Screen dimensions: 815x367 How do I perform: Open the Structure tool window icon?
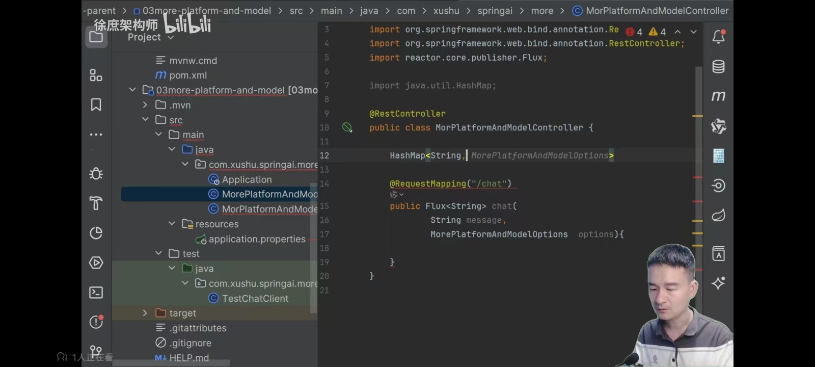point(96,75)
